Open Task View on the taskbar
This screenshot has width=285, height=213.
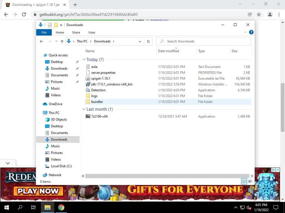(x=33, y=207)
